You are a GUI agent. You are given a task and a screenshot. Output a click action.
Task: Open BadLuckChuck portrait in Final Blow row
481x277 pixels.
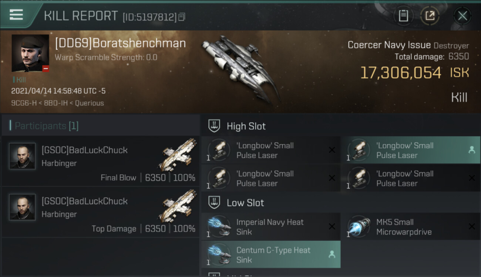pyautogui.click(x=22, y=156)
